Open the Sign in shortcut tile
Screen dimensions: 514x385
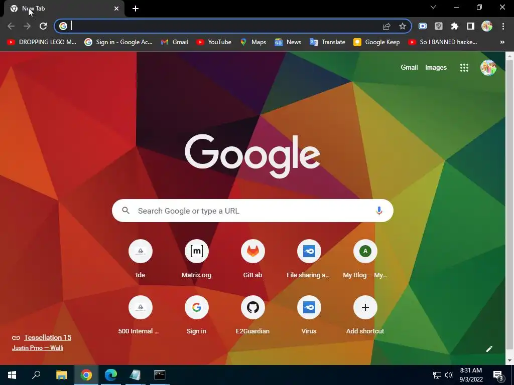196,315
